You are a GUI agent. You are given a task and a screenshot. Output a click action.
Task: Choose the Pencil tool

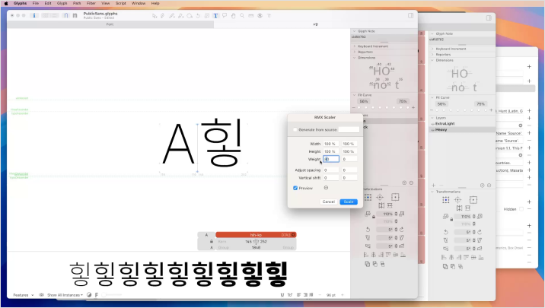pyautogui.click(x=172, y=16)
